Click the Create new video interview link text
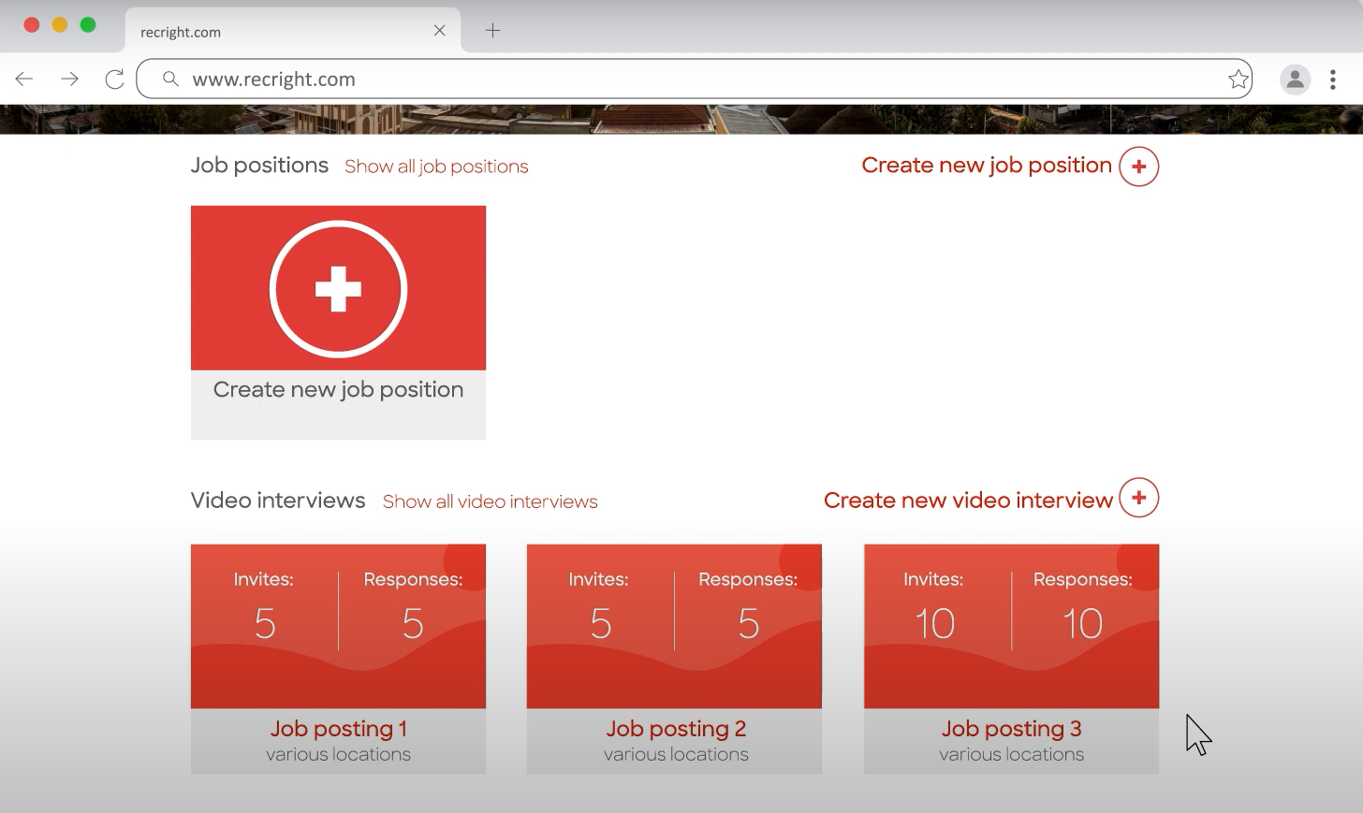The image size is (1363, 813). pos(968,501)
